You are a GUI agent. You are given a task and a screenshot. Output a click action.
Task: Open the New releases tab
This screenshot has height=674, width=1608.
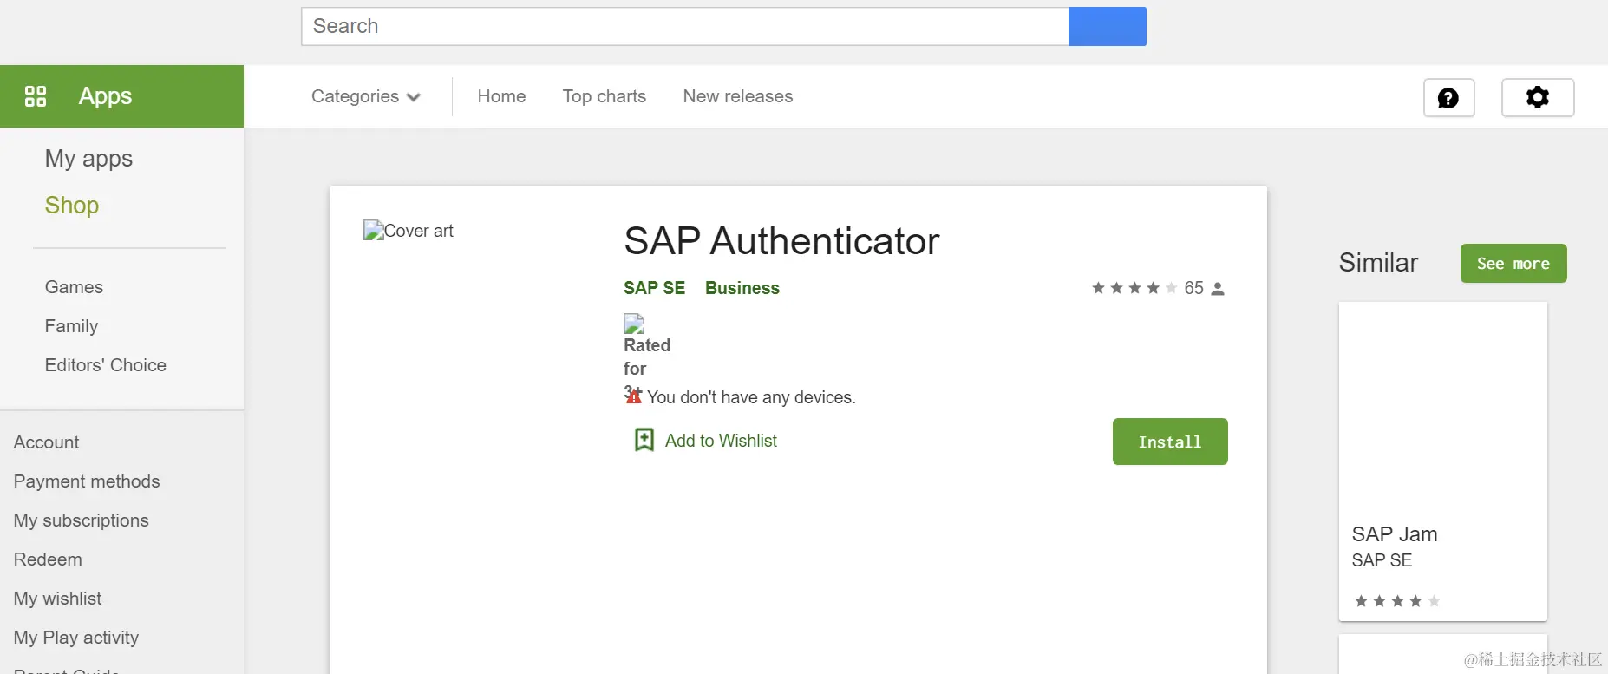point(738,96)
